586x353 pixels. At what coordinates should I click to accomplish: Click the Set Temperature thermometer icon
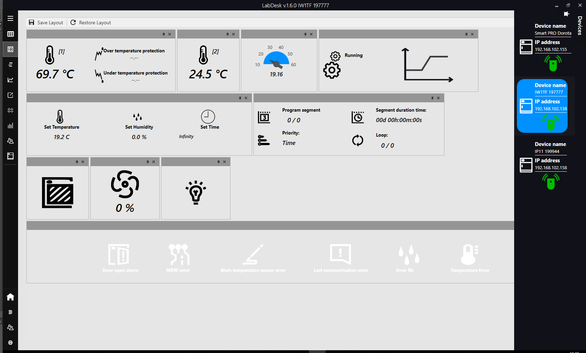[x=60, y=117]
